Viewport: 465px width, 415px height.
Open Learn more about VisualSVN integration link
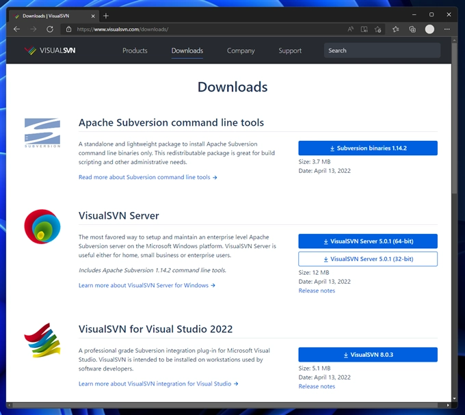(159, 384)
